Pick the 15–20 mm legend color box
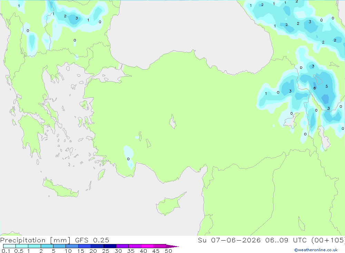 85,246
